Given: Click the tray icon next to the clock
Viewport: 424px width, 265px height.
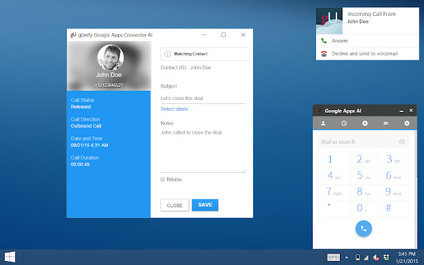Looking at the screenshot, I should click(386, 258).
